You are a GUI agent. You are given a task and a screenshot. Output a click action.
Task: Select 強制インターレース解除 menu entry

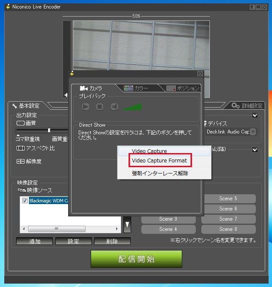[164, 173]
